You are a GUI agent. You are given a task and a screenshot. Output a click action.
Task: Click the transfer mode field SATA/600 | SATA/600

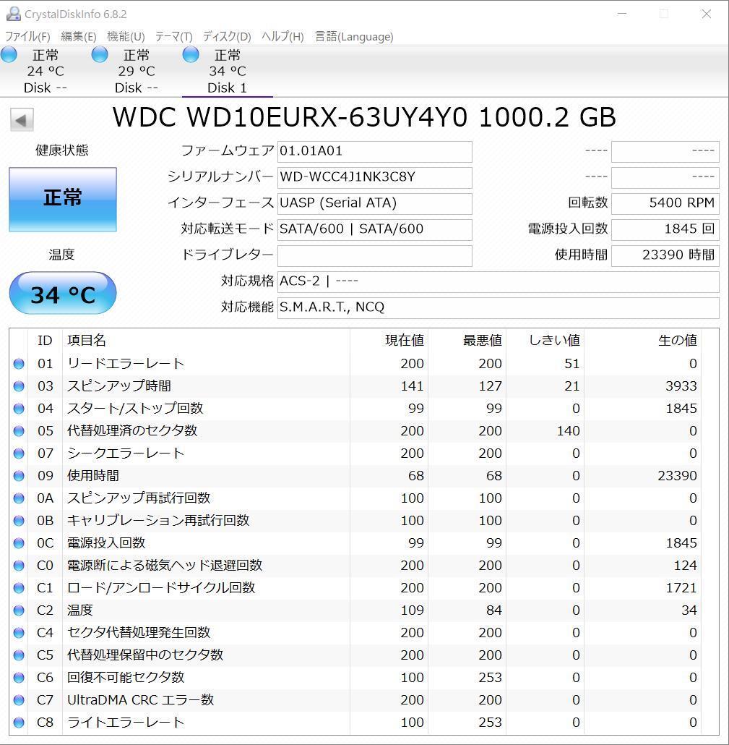click(374, 229)
